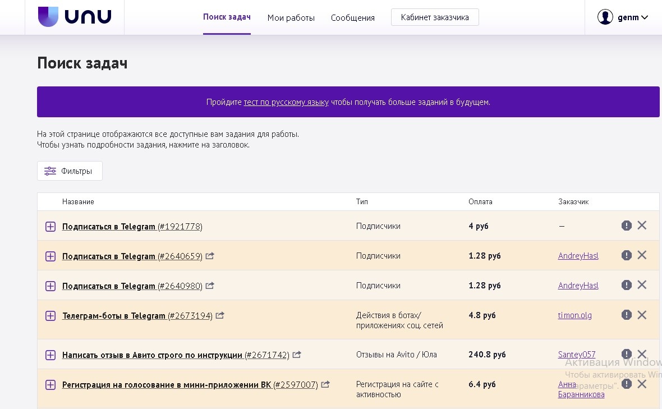Screen dimensions: 662x409
Task: Open Подписаться в Telegram #2640980
Action: tap(132, 286)
